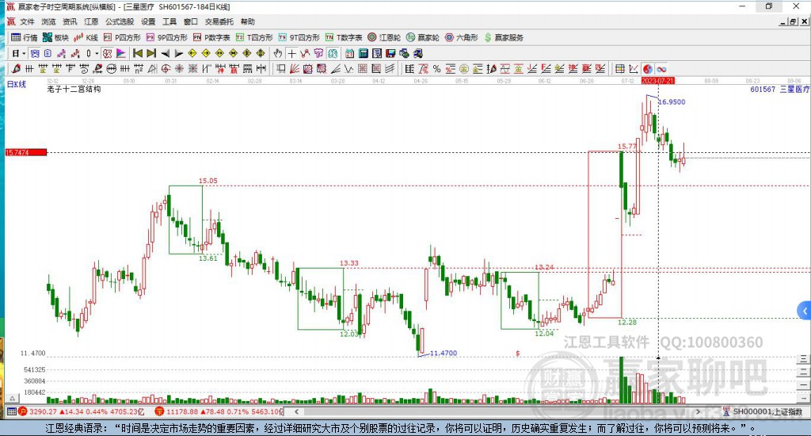The image size is (811, 436).
Task: Select the hand pan tool
Action: pos(278,53)
